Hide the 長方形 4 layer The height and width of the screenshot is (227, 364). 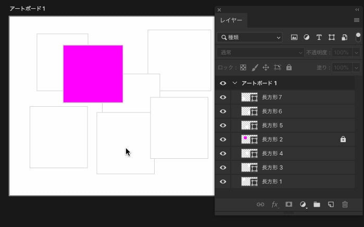[223, 154]
